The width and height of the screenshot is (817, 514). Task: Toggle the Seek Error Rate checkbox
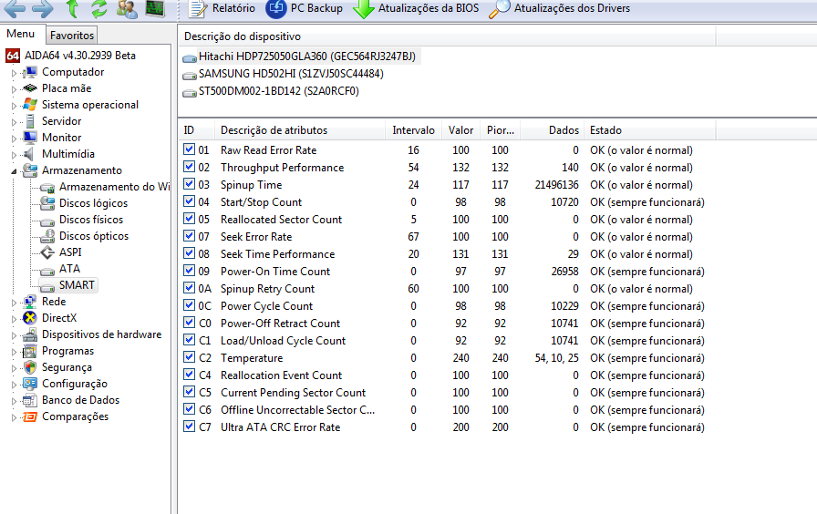(189, 236)
